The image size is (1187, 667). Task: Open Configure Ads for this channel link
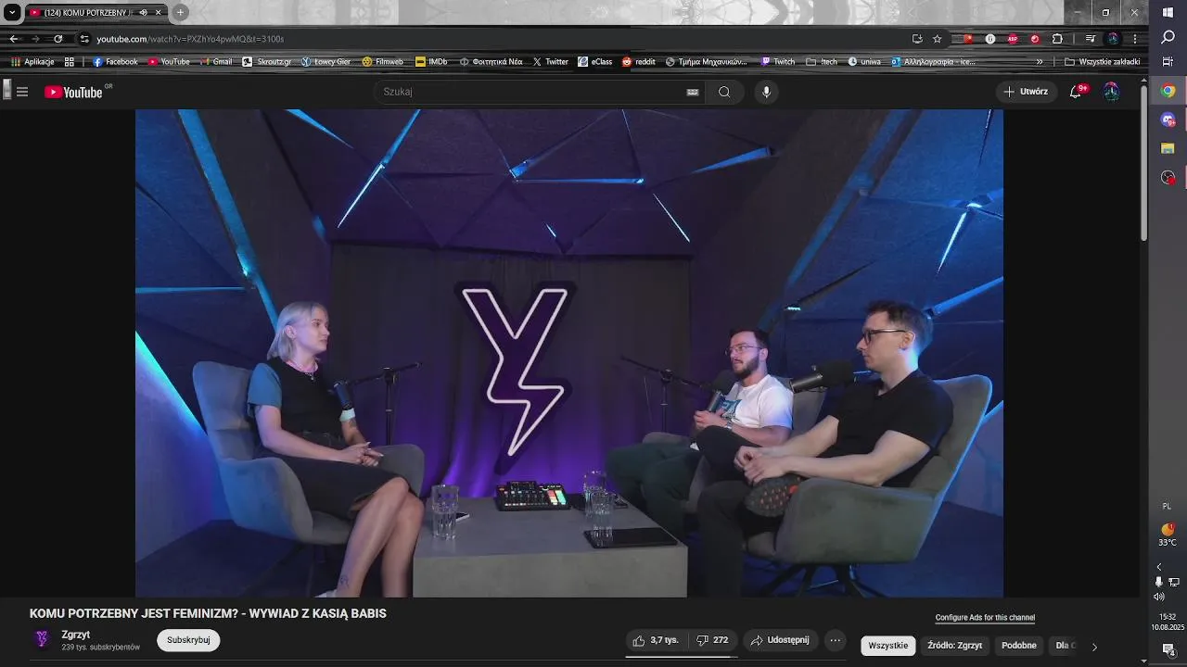(985, 618)
